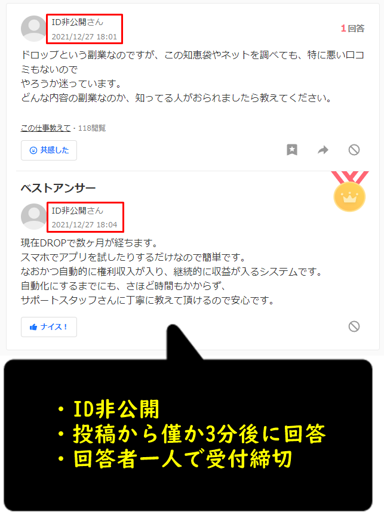Screen dimensions: 384x512
Task: Click the answerer's ID非公開さん name
Action: tap(78, 211)
